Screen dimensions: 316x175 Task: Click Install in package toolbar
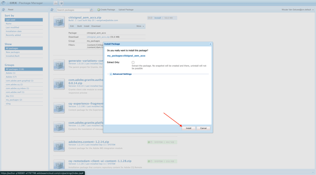tap(86, 26)
